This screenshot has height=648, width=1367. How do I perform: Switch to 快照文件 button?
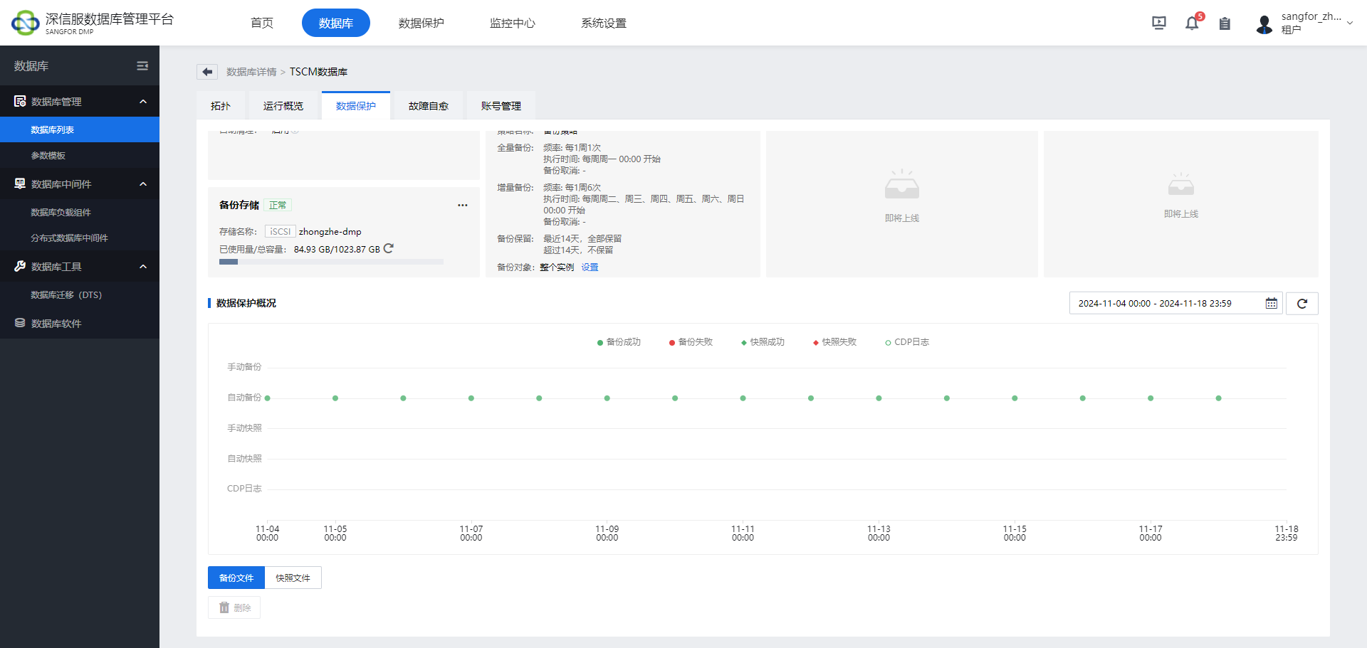[293, 578]
